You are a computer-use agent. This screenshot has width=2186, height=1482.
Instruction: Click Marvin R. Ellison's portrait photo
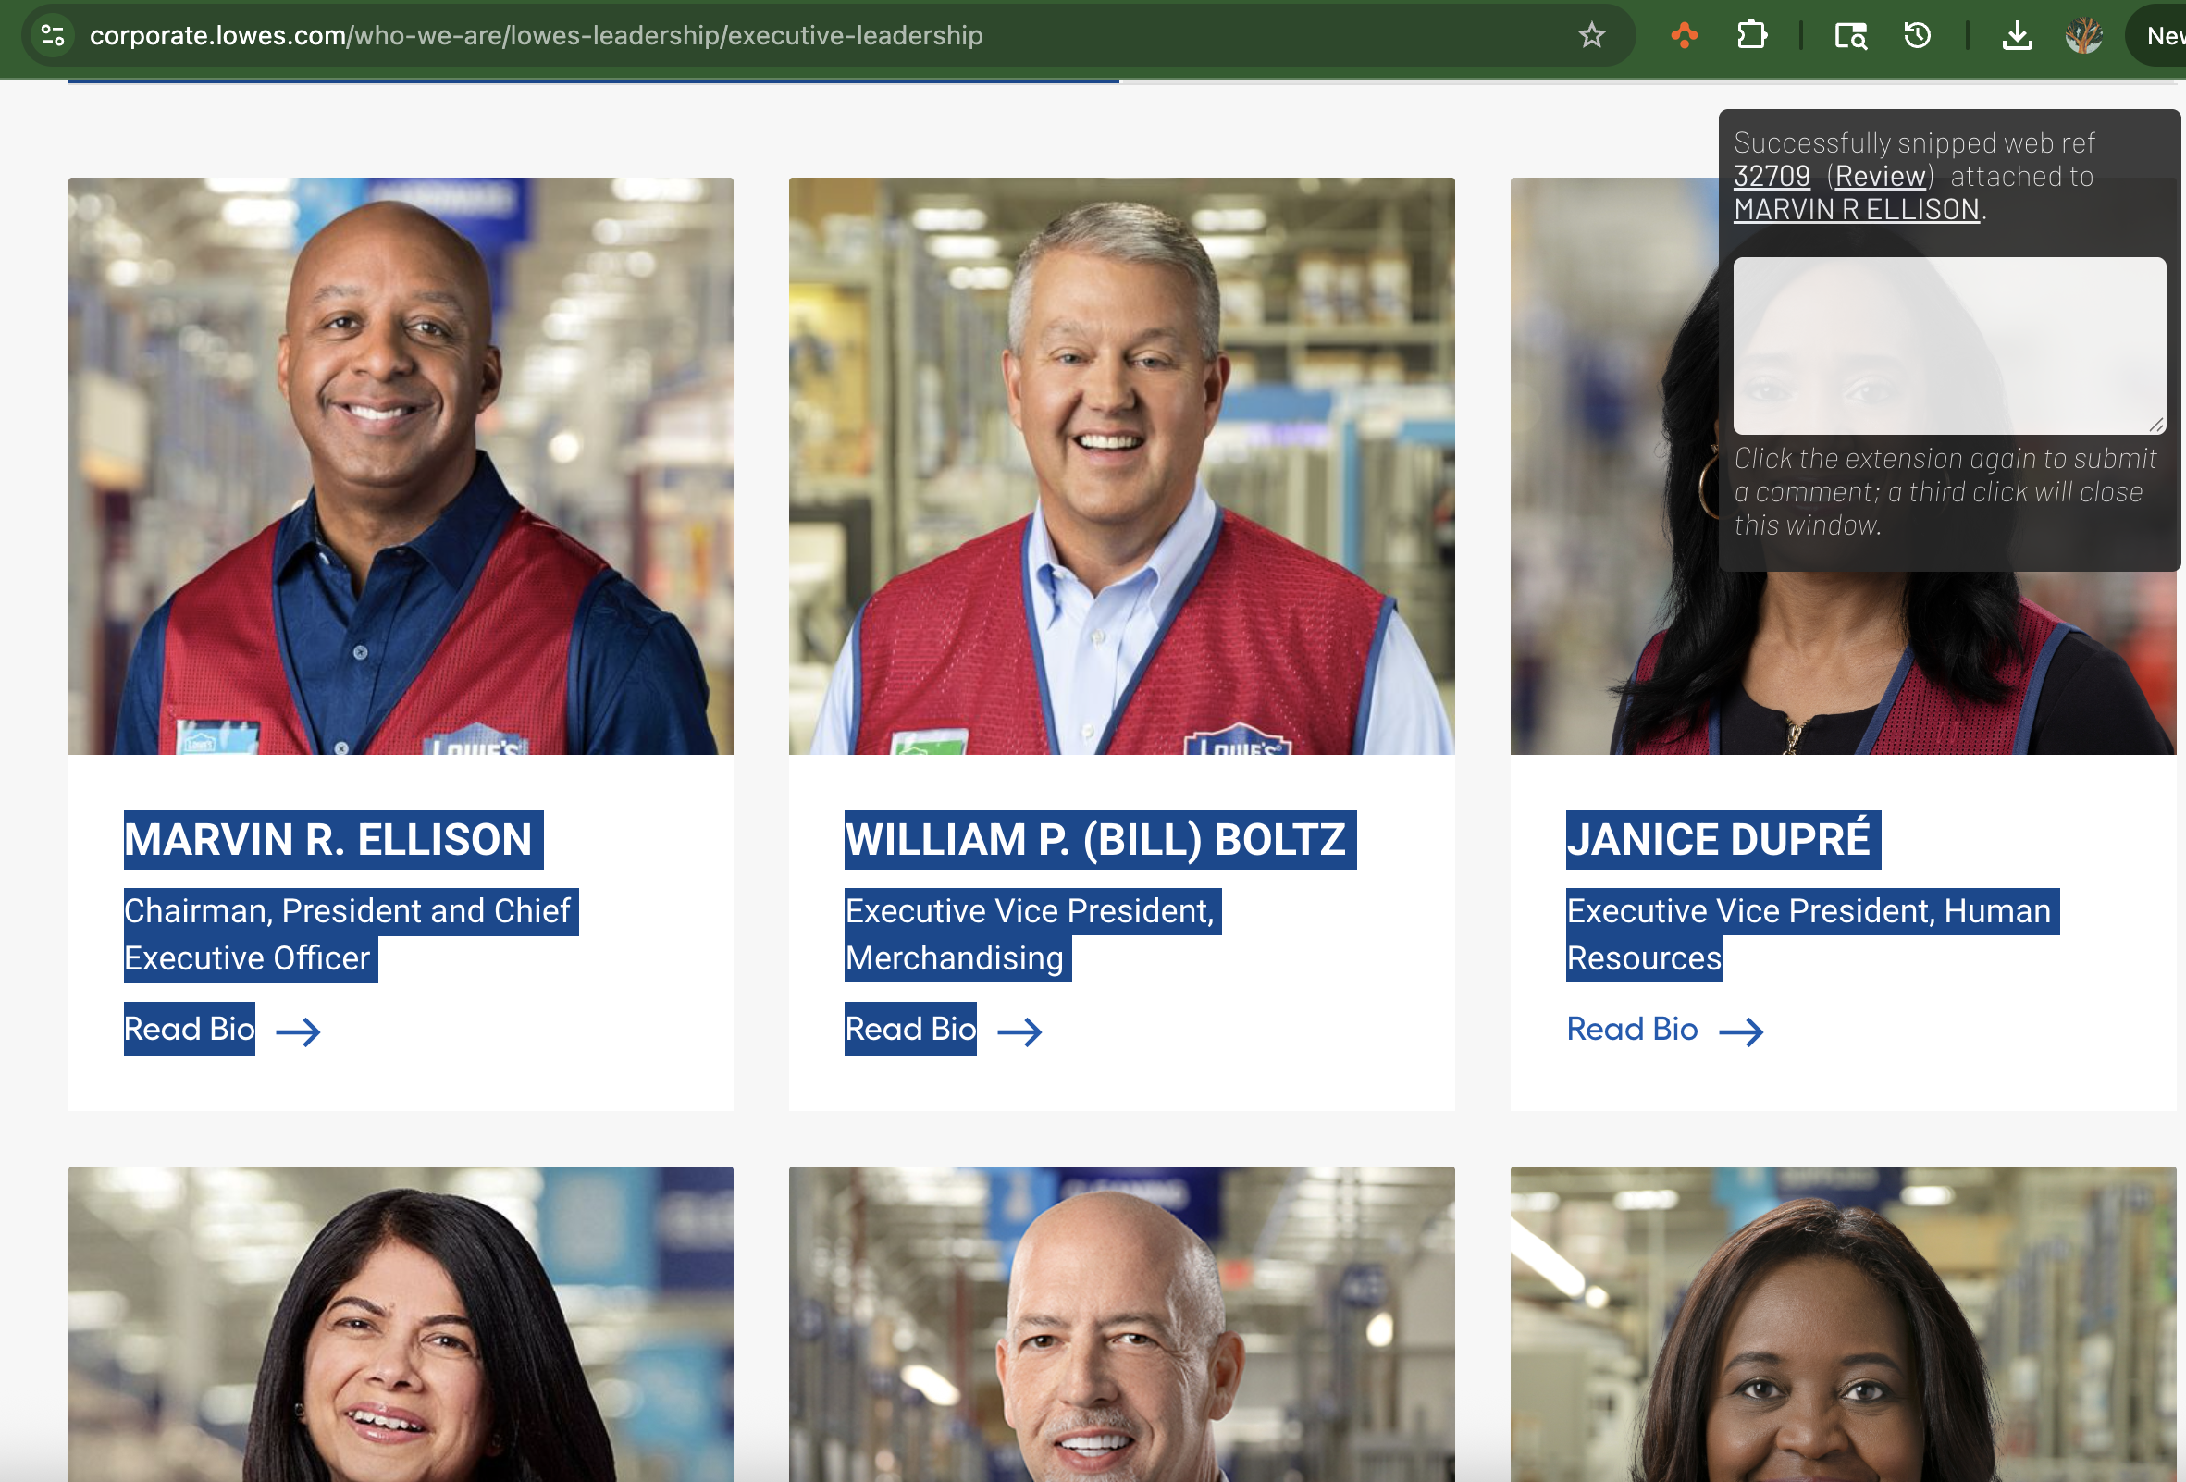pyautogui.click(x=401, y=466)
